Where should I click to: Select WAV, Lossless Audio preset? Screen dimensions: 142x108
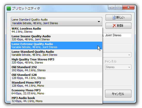(x=57, y=30)
